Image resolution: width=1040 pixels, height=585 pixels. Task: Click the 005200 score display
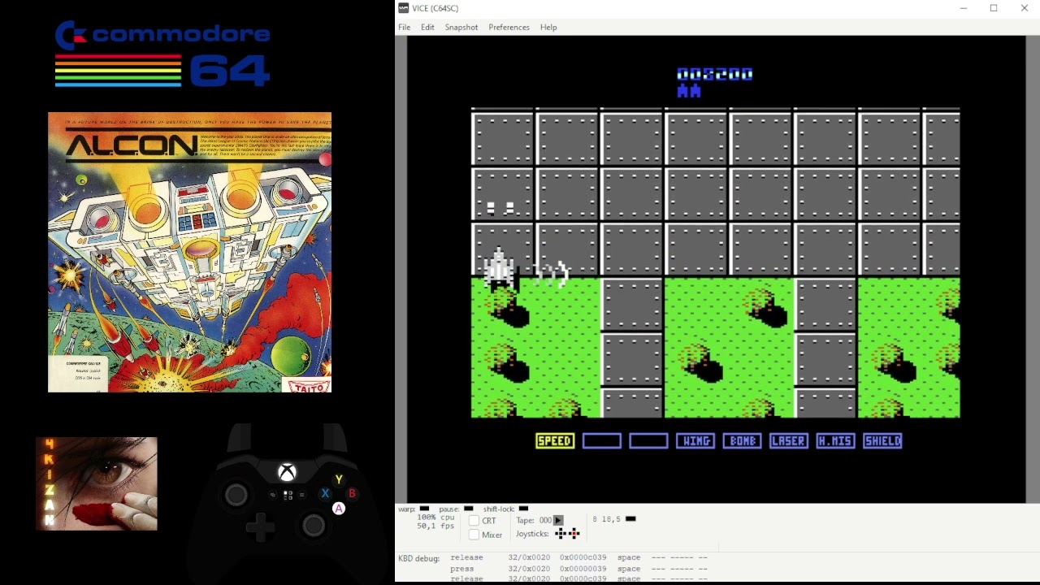pos(715,74)
